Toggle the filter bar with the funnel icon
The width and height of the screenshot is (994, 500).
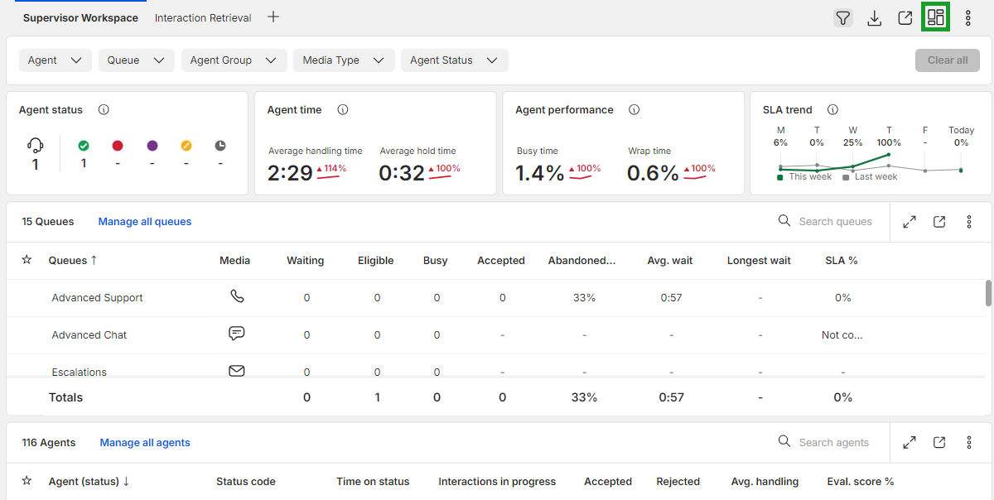[843, 17]
